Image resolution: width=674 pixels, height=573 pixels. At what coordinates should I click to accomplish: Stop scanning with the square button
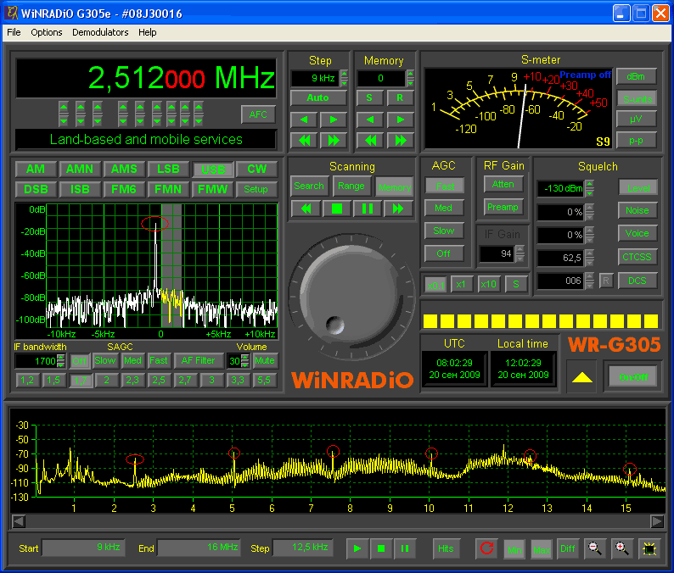tap(337, 209)
